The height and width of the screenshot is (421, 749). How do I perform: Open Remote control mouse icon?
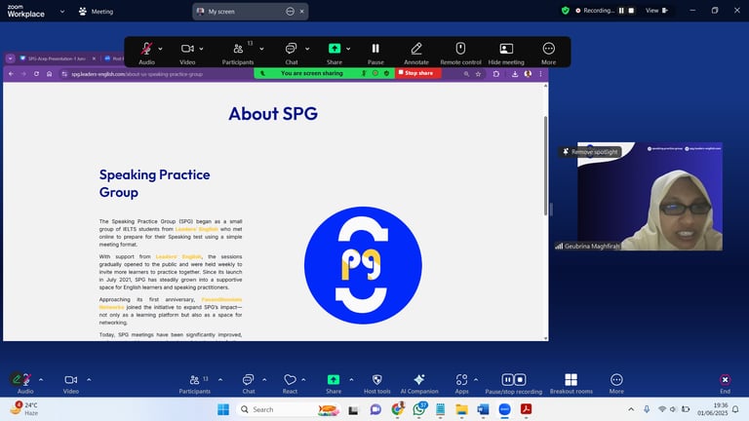click(460, 48)
